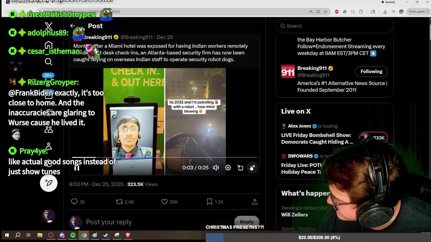Open Steam from the taskbar

pyautogui.click(x=106, y=235)
